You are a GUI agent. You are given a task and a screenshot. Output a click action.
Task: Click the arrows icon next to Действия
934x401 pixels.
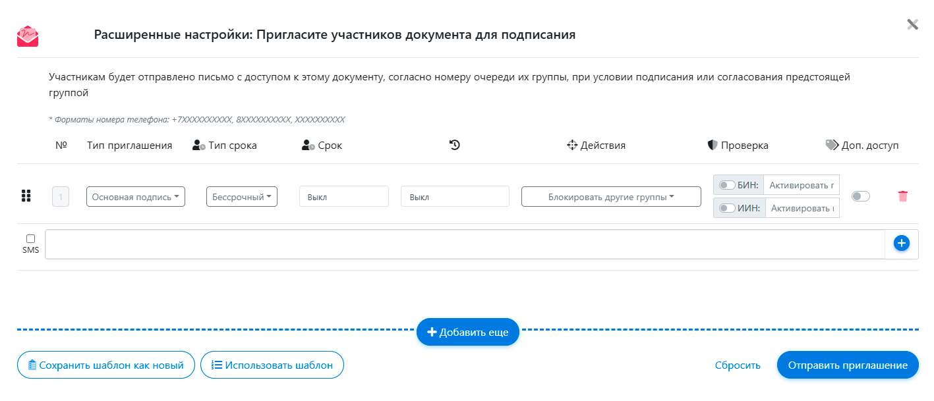[572, 145]
